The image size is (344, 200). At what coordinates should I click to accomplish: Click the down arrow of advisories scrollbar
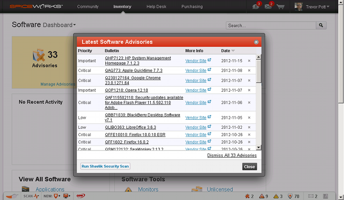tap(258, 147)
